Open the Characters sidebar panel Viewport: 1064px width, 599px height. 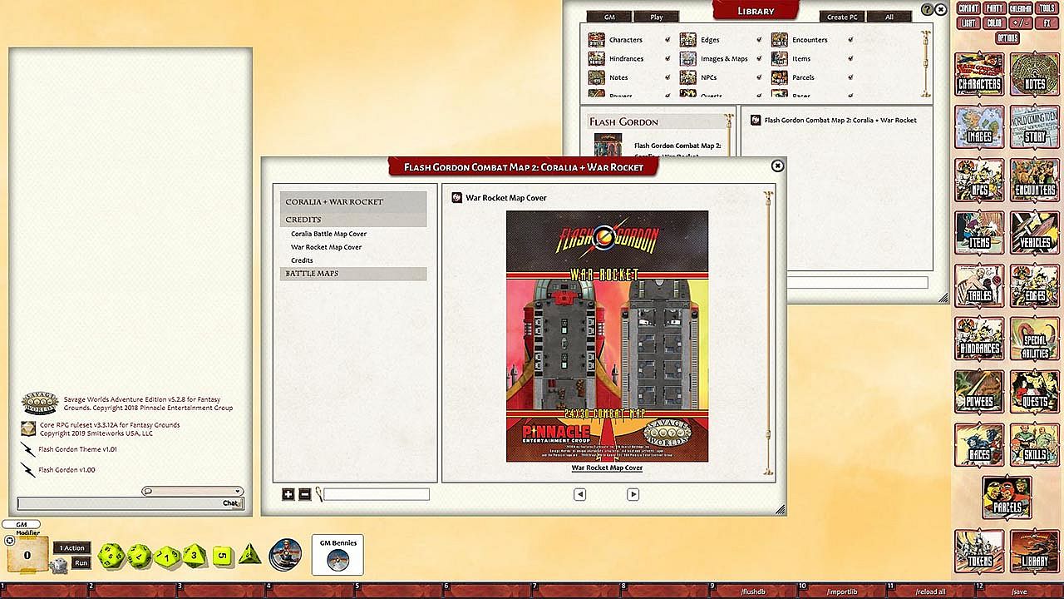979,75
